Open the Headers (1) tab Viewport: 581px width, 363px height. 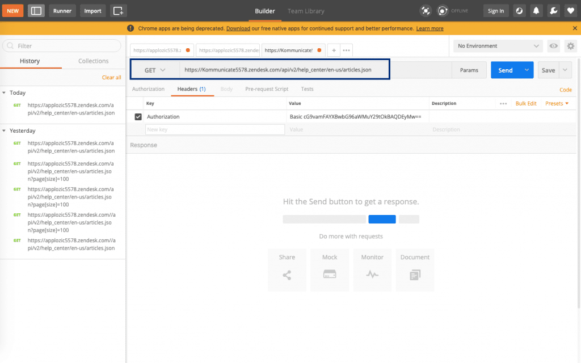(192, 89)
